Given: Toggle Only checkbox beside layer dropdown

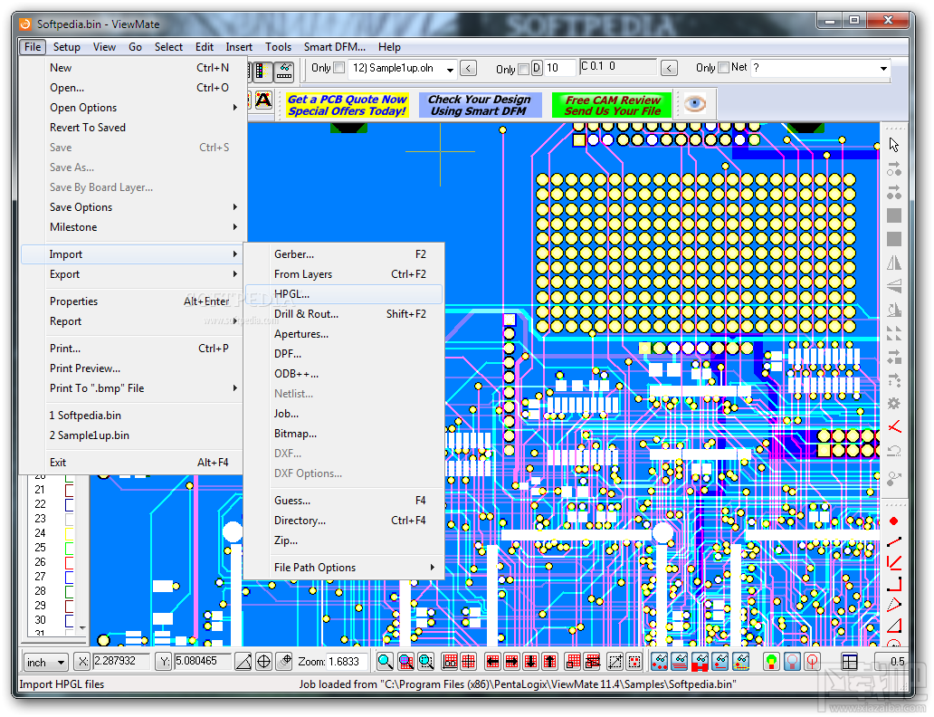Looking at the screenshot, I should 338,68.
